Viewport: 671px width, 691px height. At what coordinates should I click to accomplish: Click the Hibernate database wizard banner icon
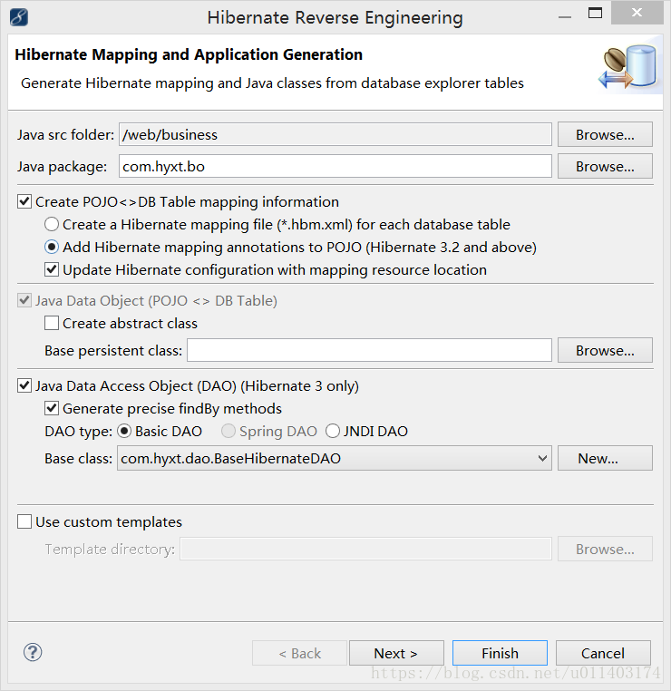[x=628, y=66]
